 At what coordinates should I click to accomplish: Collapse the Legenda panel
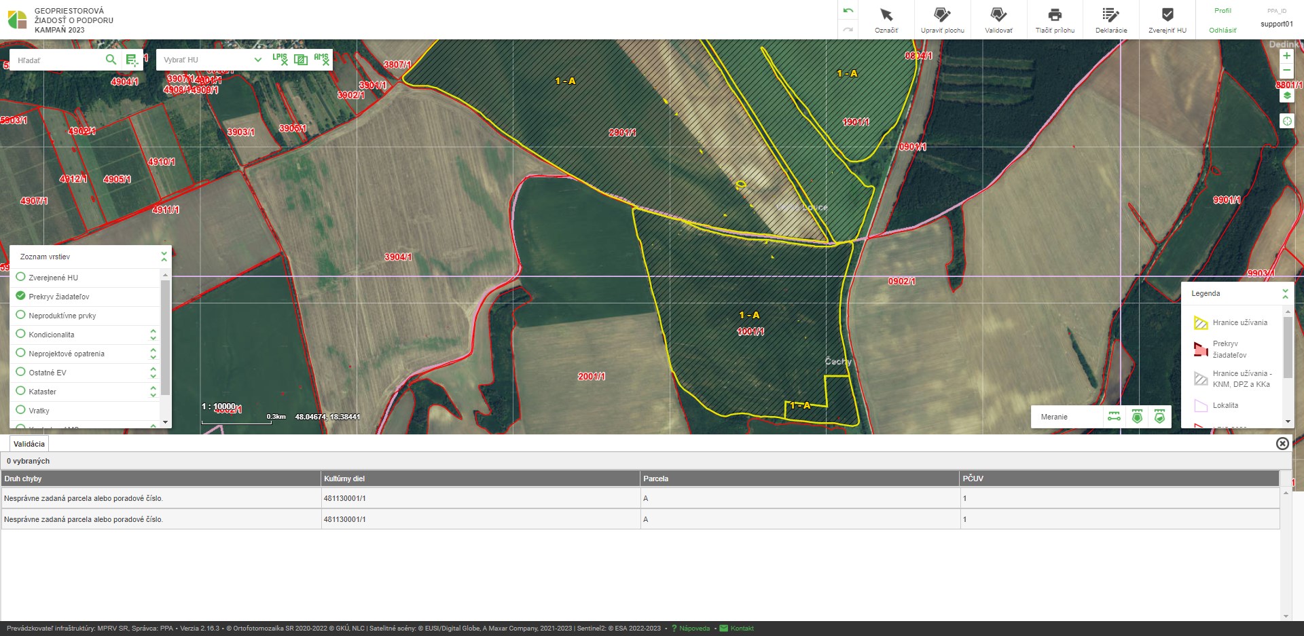click(1285, 293)
